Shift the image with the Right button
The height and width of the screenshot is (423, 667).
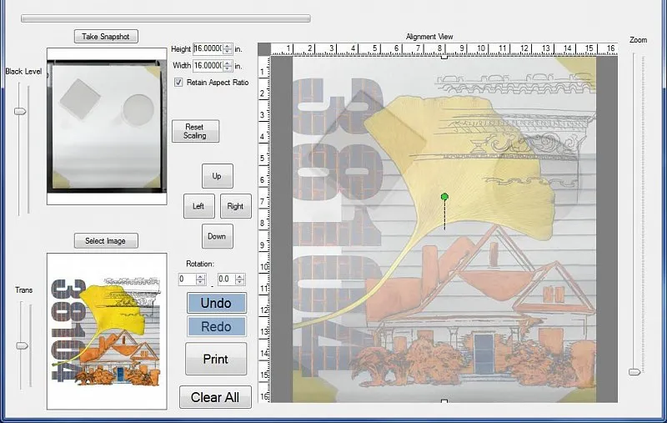[235, 206]
